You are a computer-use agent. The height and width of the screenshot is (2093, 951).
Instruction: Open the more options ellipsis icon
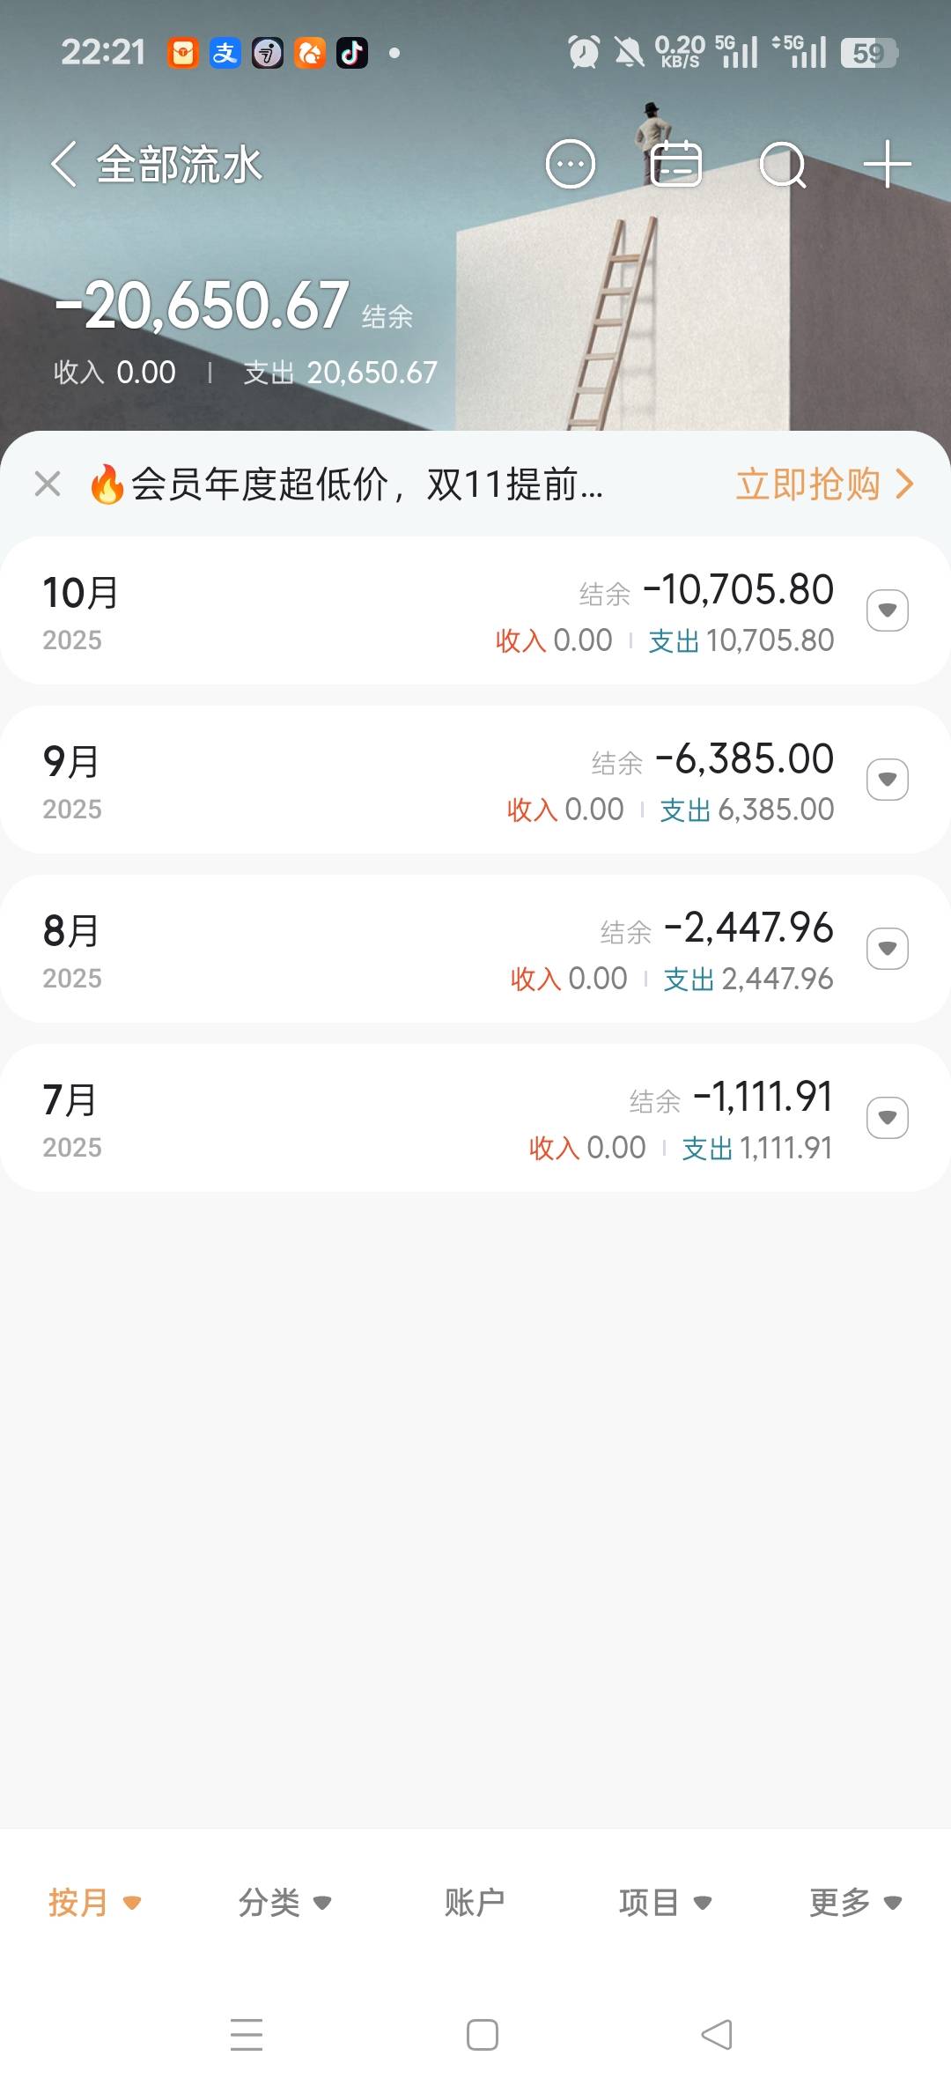571,164
